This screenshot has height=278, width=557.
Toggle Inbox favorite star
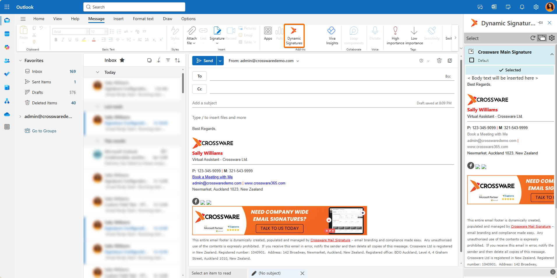[122, 60]
